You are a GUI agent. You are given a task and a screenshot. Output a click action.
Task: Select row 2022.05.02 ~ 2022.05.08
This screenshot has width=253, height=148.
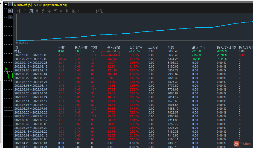click(x=31, y=139)
